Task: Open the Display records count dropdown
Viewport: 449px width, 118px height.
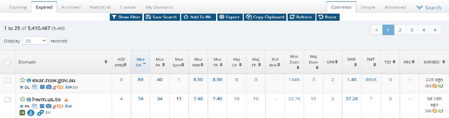Action: (35, 41)
